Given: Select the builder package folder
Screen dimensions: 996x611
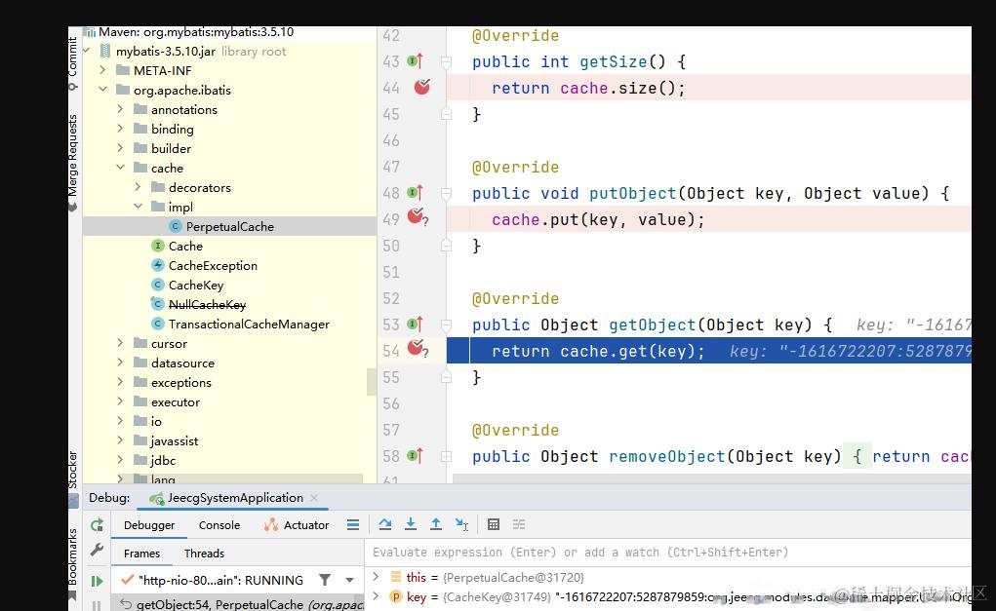Looking at the screenshot, I should pos(162,148).
